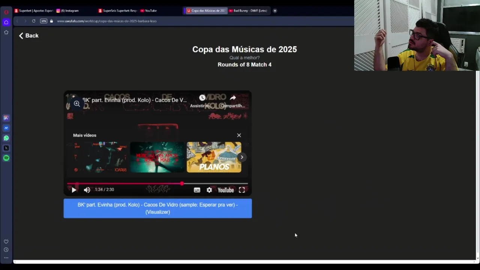Click Assistir mais tarde clock icon

202,98
